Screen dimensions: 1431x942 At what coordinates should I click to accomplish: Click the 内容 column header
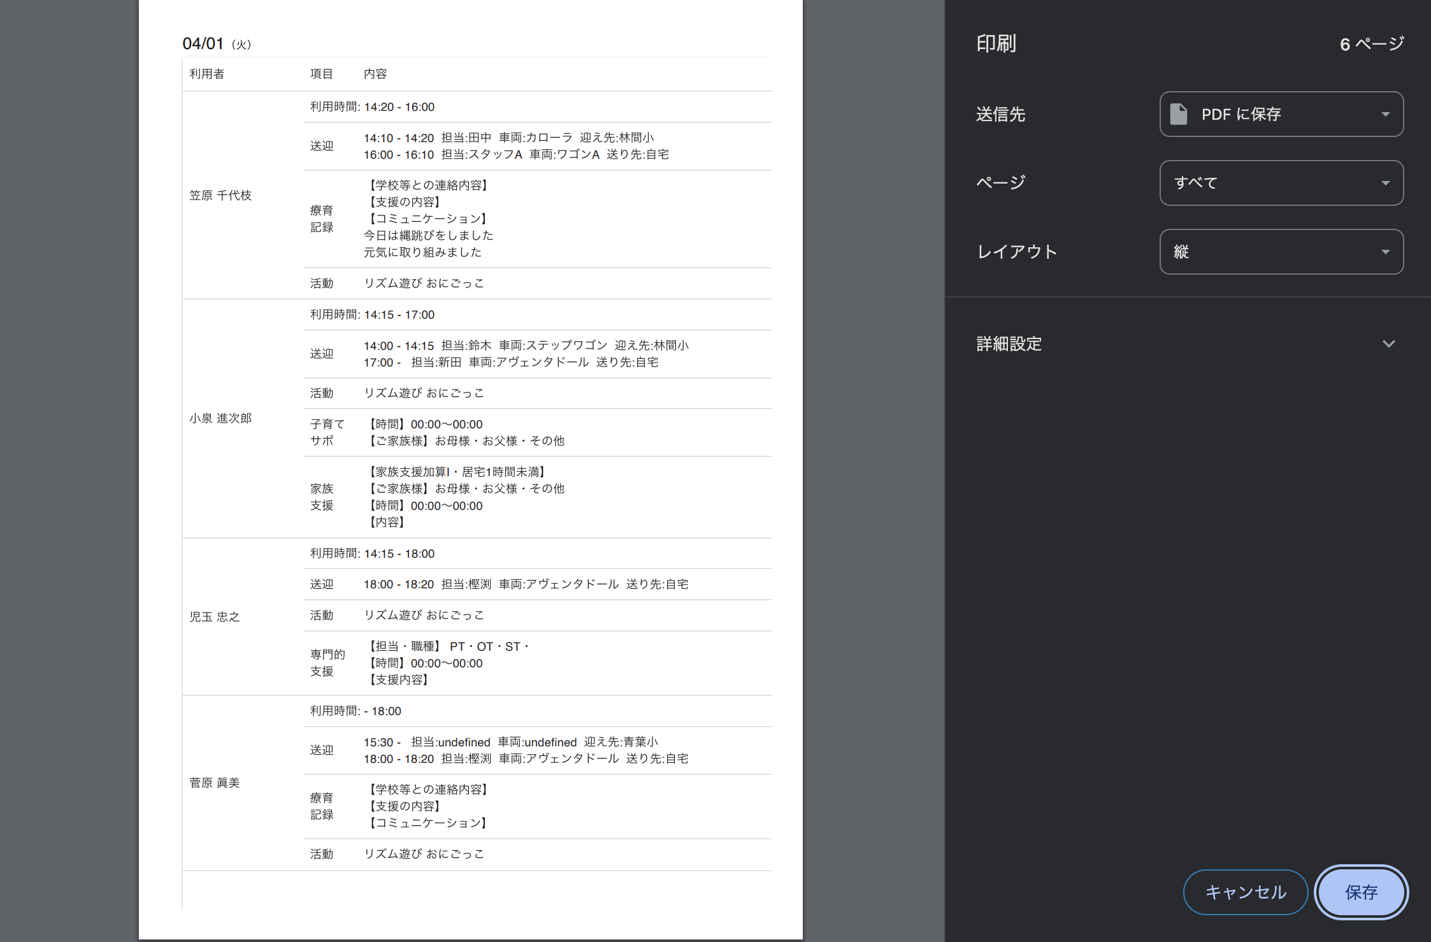pyautogui.click(x=375, y=74)
